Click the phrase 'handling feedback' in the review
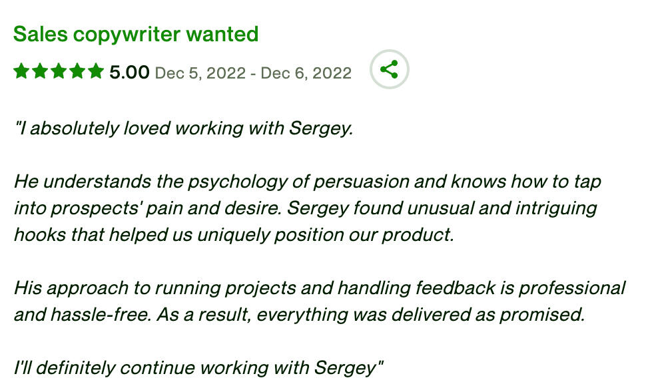 (416, 288)
